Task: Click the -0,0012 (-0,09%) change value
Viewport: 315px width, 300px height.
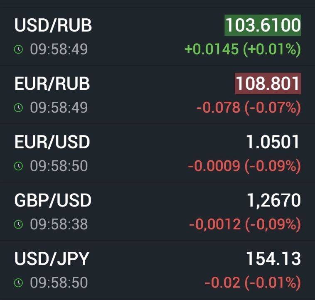Action: click(x=245, y=225)
